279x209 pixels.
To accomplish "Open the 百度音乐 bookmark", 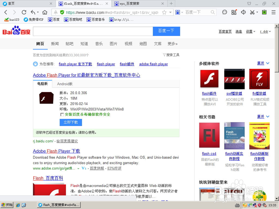I will (x=95, y=20).
